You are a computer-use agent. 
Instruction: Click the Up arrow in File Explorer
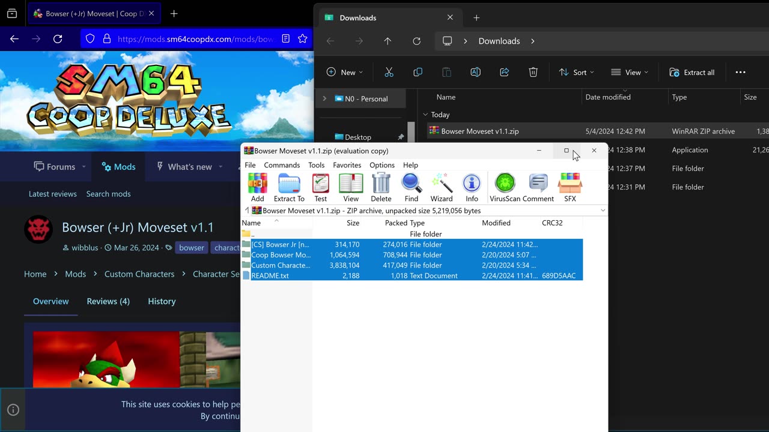point(388,41)
